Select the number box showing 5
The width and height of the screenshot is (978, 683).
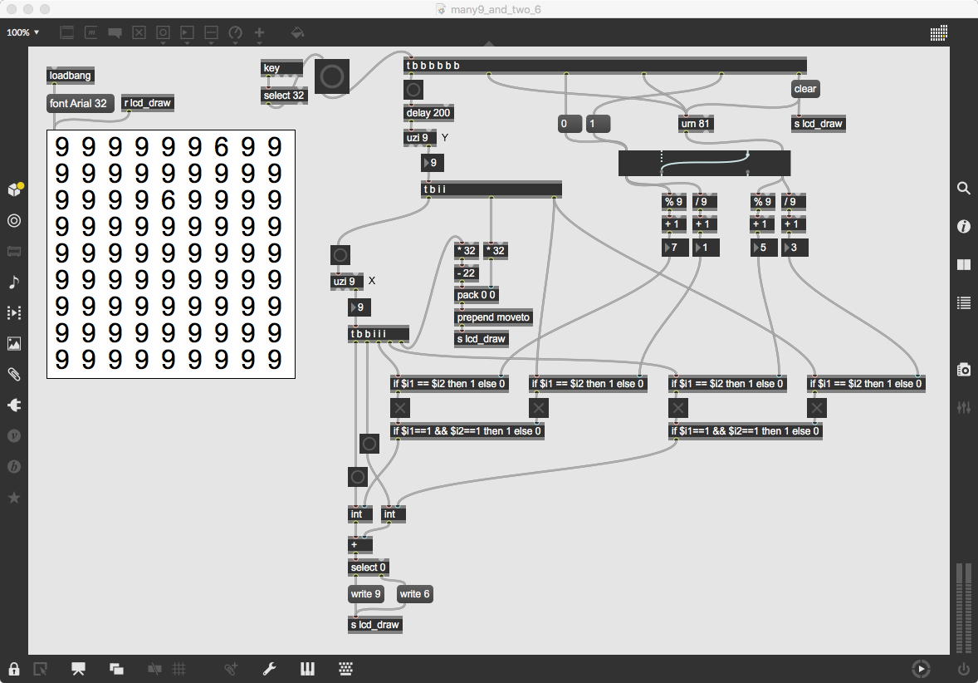click(764, 248)
